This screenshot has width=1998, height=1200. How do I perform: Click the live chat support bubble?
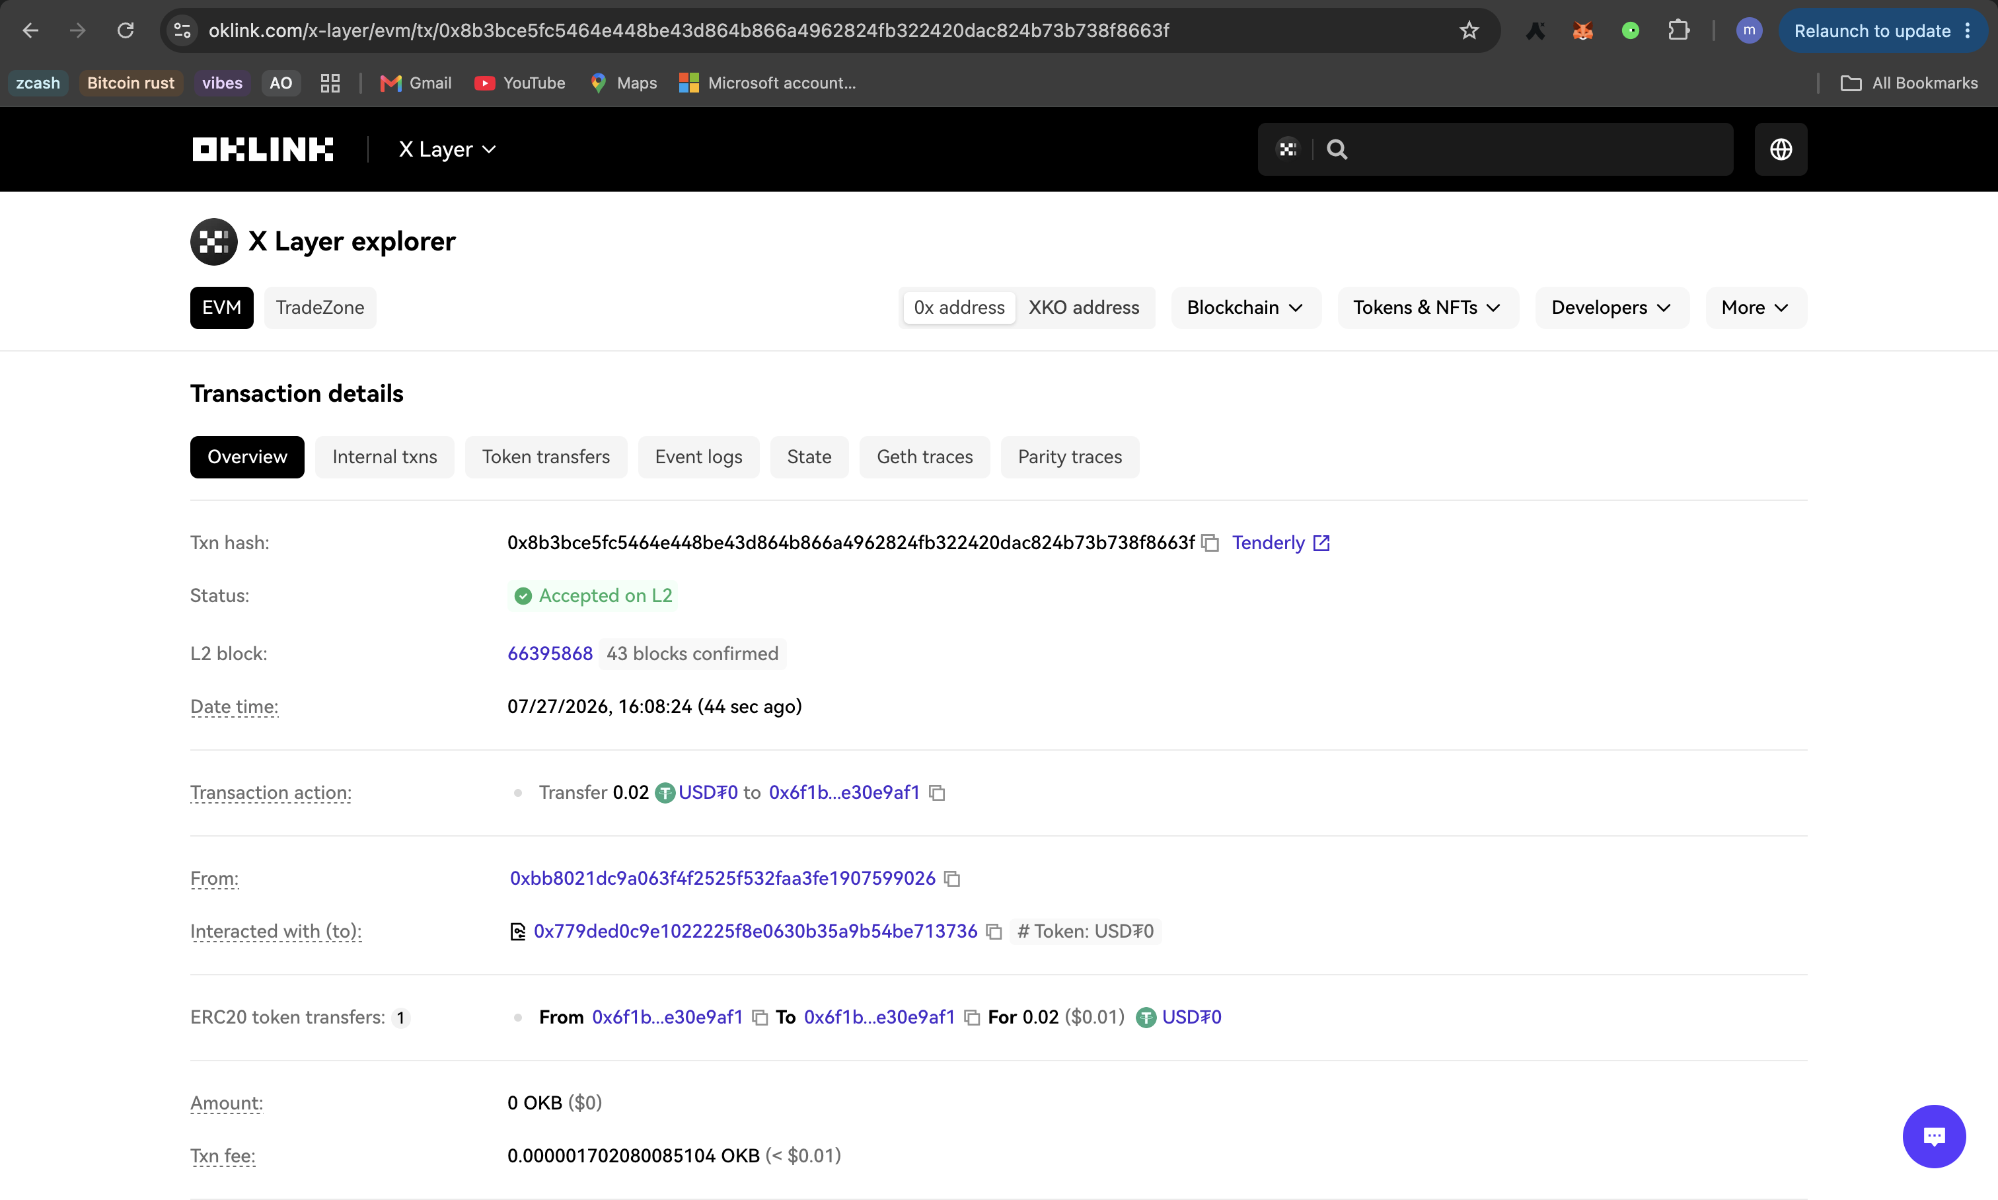1933,1136
